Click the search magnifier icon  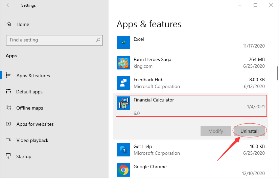pos(98,40)
